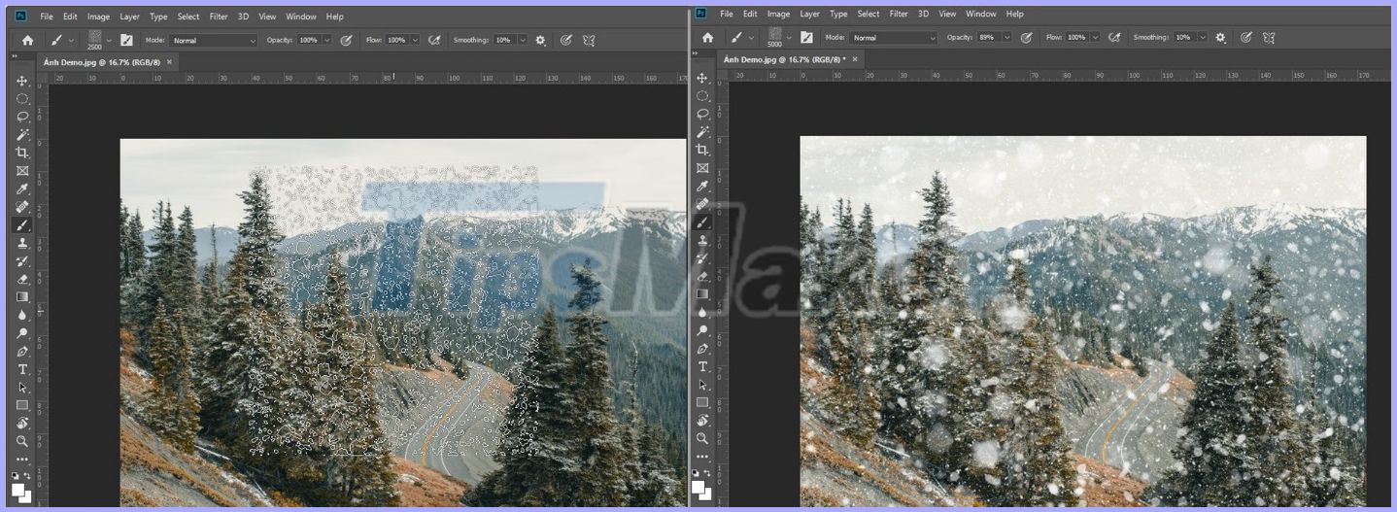
Task: Select the Rectangle shape tool in right window
Action: pyautogui.click(x=702, y=402)
